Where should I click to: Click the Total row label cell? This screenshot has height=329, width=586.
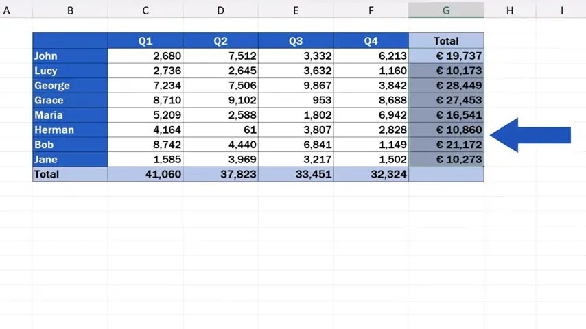(x=70, y=174)
